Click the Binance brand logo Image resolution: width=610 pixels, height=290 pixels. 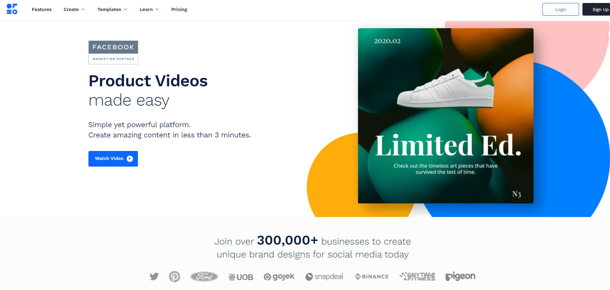tap(372, 277)
